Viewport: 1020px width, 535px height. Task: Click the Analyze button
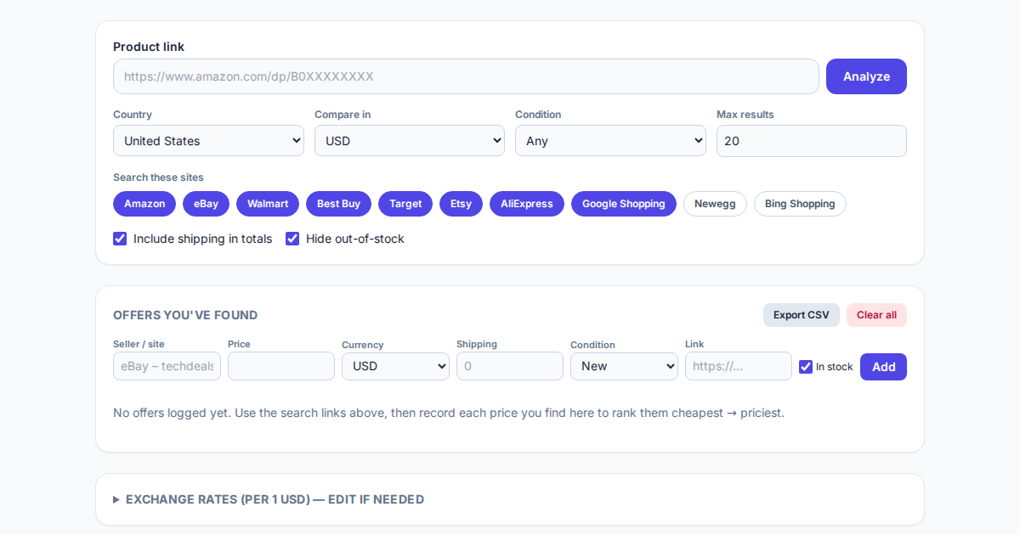(866, 76)
